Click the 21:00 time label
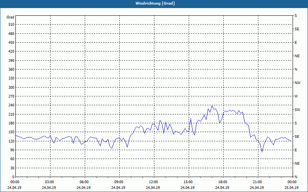 [x=258, y=182]
